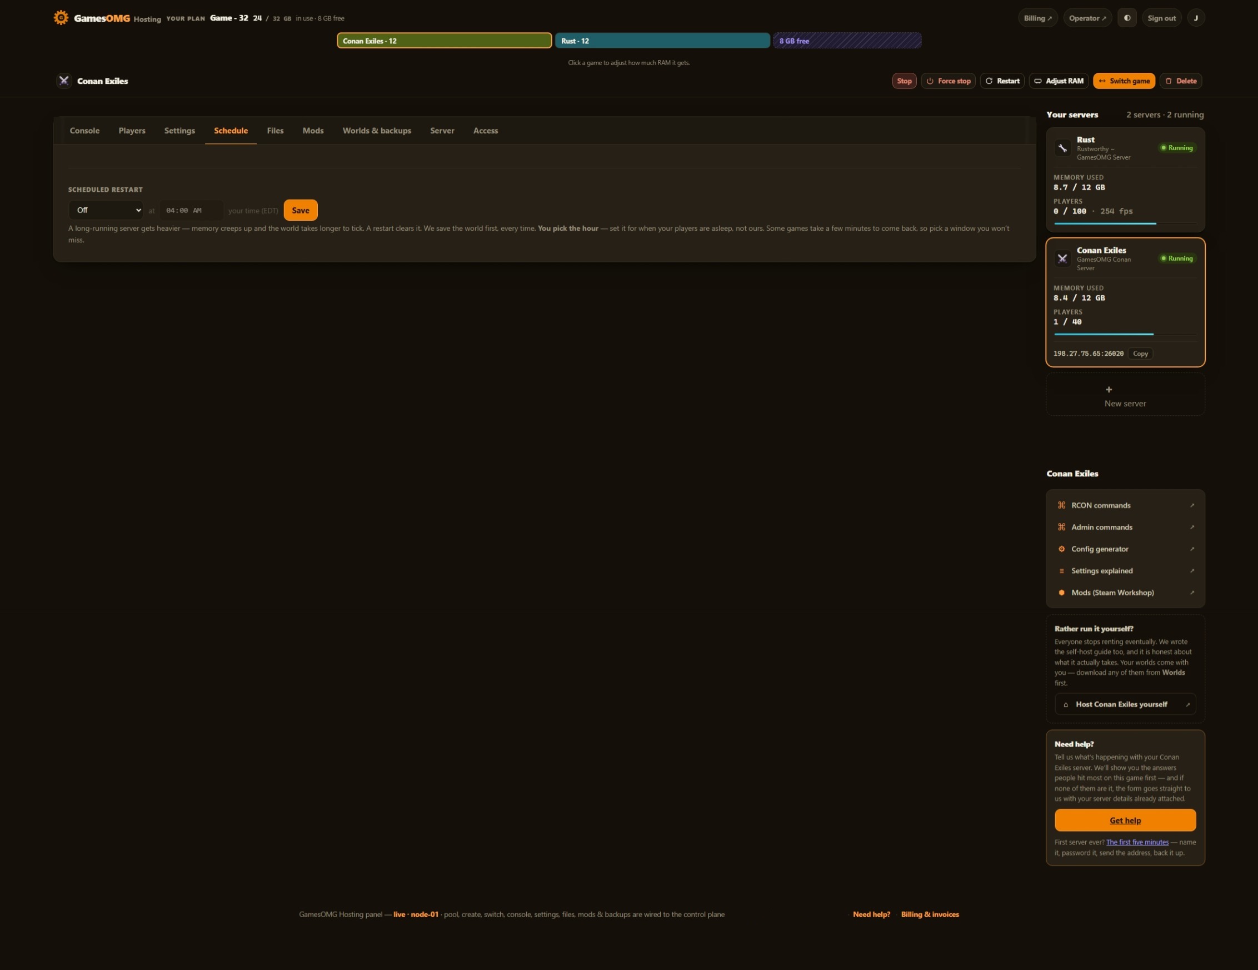The image size is (1258, 970).
Task: Restart the Conan Exiles server
Action: [x=1002, y=81]
